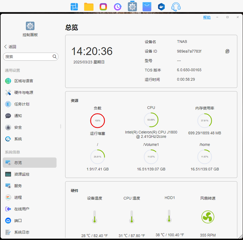Click the 通知 chat bubble icon

[8, 116]
